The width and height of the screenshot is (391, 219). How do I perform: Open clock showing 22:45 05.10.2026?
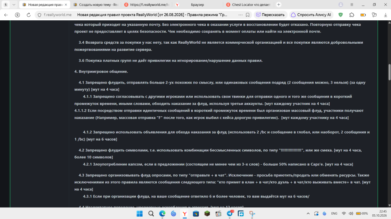pos(380,214)
